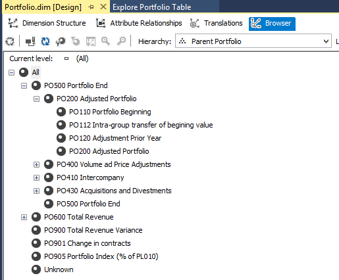Image resolution: width=339 pixels, height=280 pixels.
Task: Select PO110 Portfolio Beginning member
Action: (110, 112)
